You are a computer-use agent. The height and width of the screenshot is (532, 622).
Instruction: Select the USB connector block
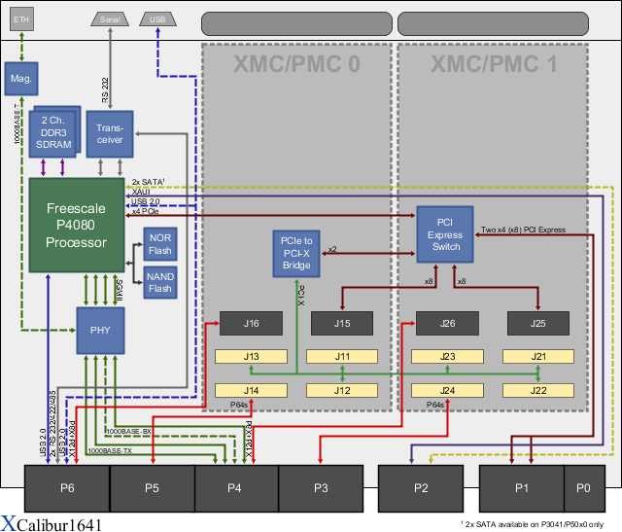click(157, 19)
